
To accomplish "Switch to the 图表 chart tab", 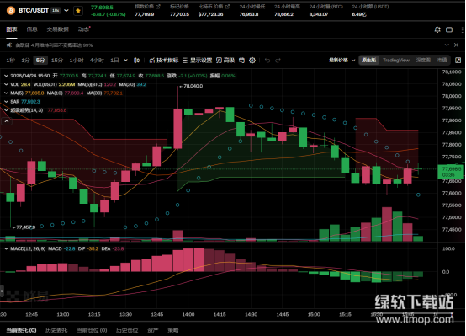I will point(12,29).
